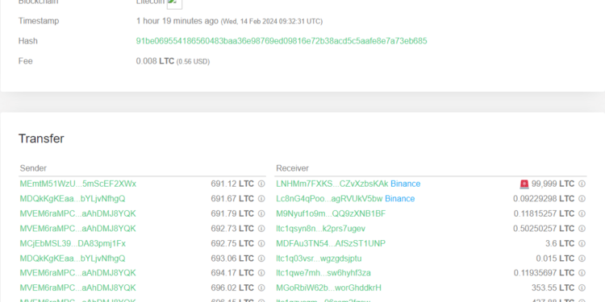Viewport: 605px width, 302px height.
Task: Open receiver address LNHMm7FXKS...CZvXzbsKAk
Action: pos(332,184)
